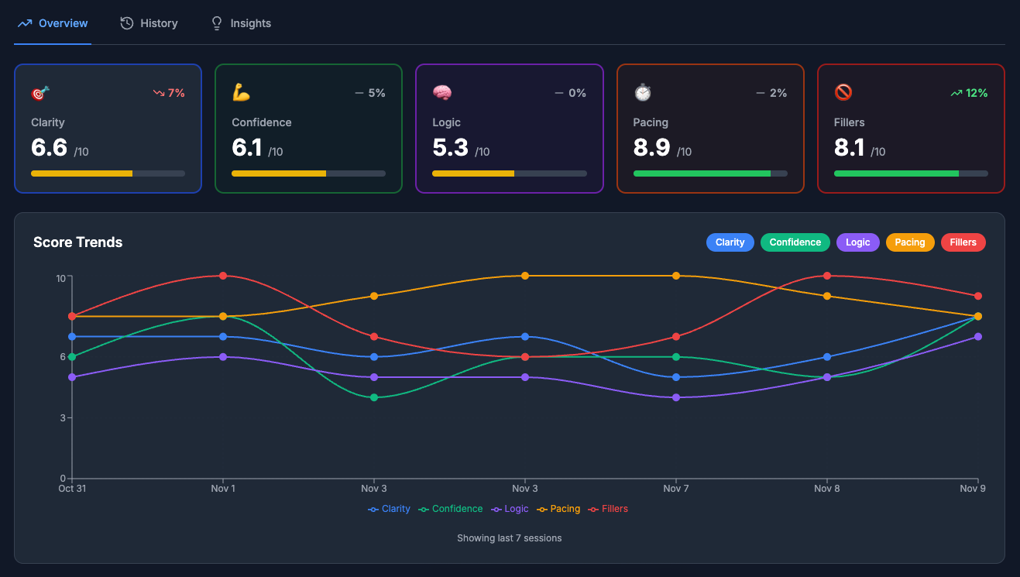This screenshot has width=1020, height=577.
Task: Click the lightbulb icon beside Insights
Action: [217, 23]
